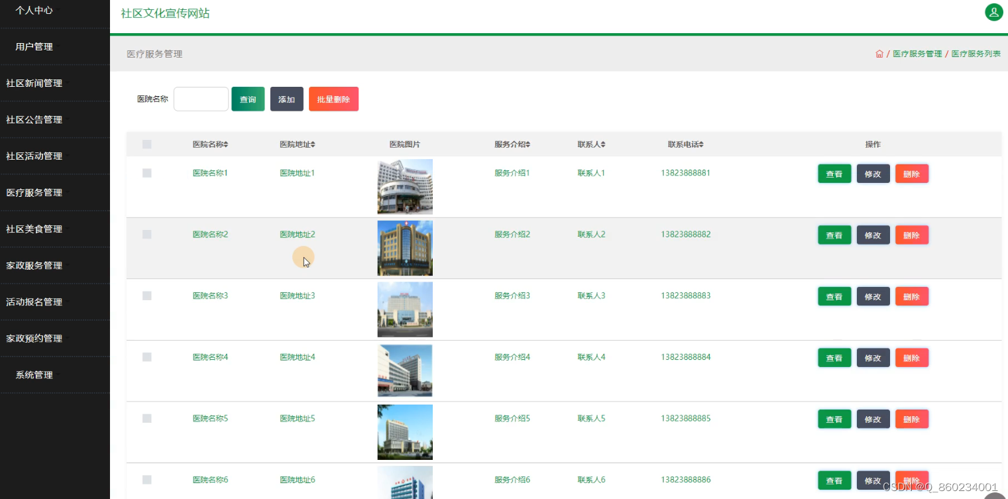
Task: Sort by 服务介绍 column arrows
Action: 528,144
